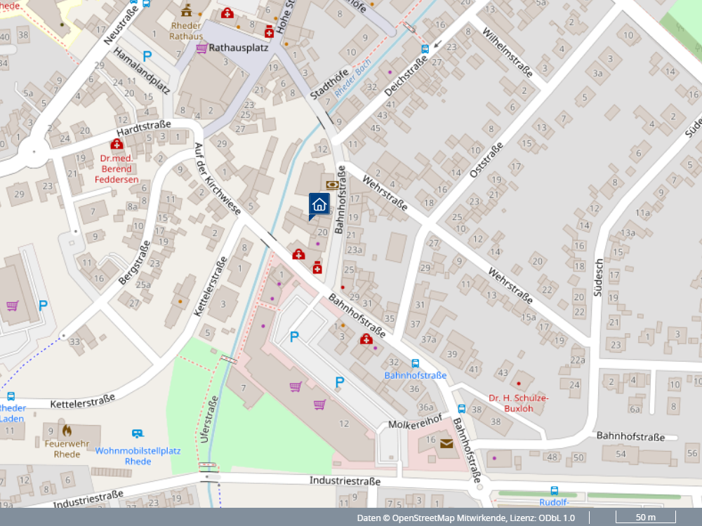Click the Wohnmobilstellplatz camper icon
This screenshot has height=526, width=702.
tap(138, 434)
